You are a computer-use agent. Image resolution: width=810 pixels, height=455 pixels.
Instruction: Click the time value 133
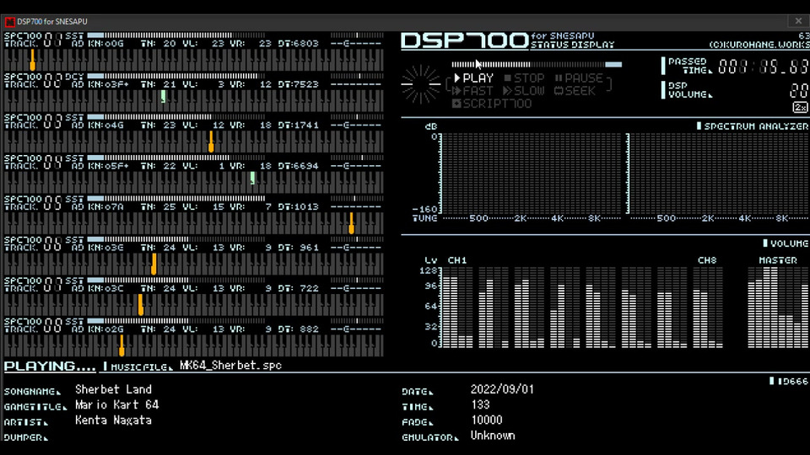(480, 405)
